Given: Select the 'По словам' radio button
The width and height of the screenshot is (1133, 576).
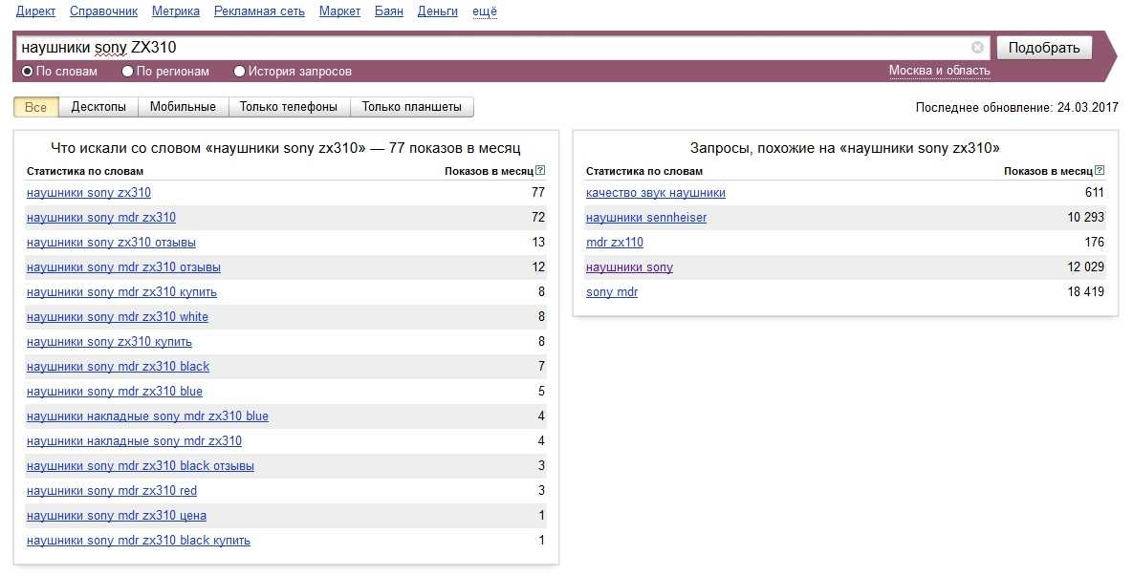Looking at the screenshot, I should 28,72.
